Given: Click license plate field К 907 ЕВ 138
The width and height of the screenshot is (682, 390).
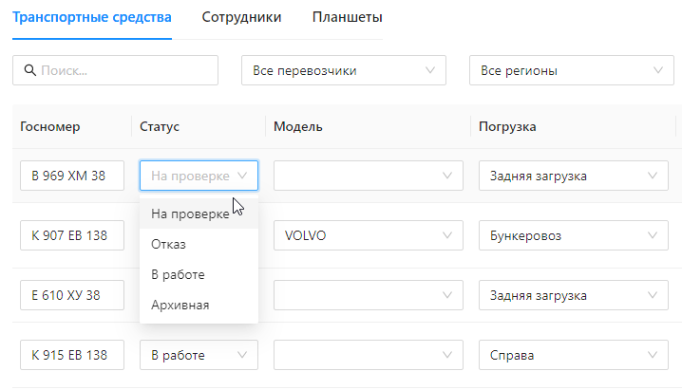Looking at the screenshot, I should click(72, 235).
